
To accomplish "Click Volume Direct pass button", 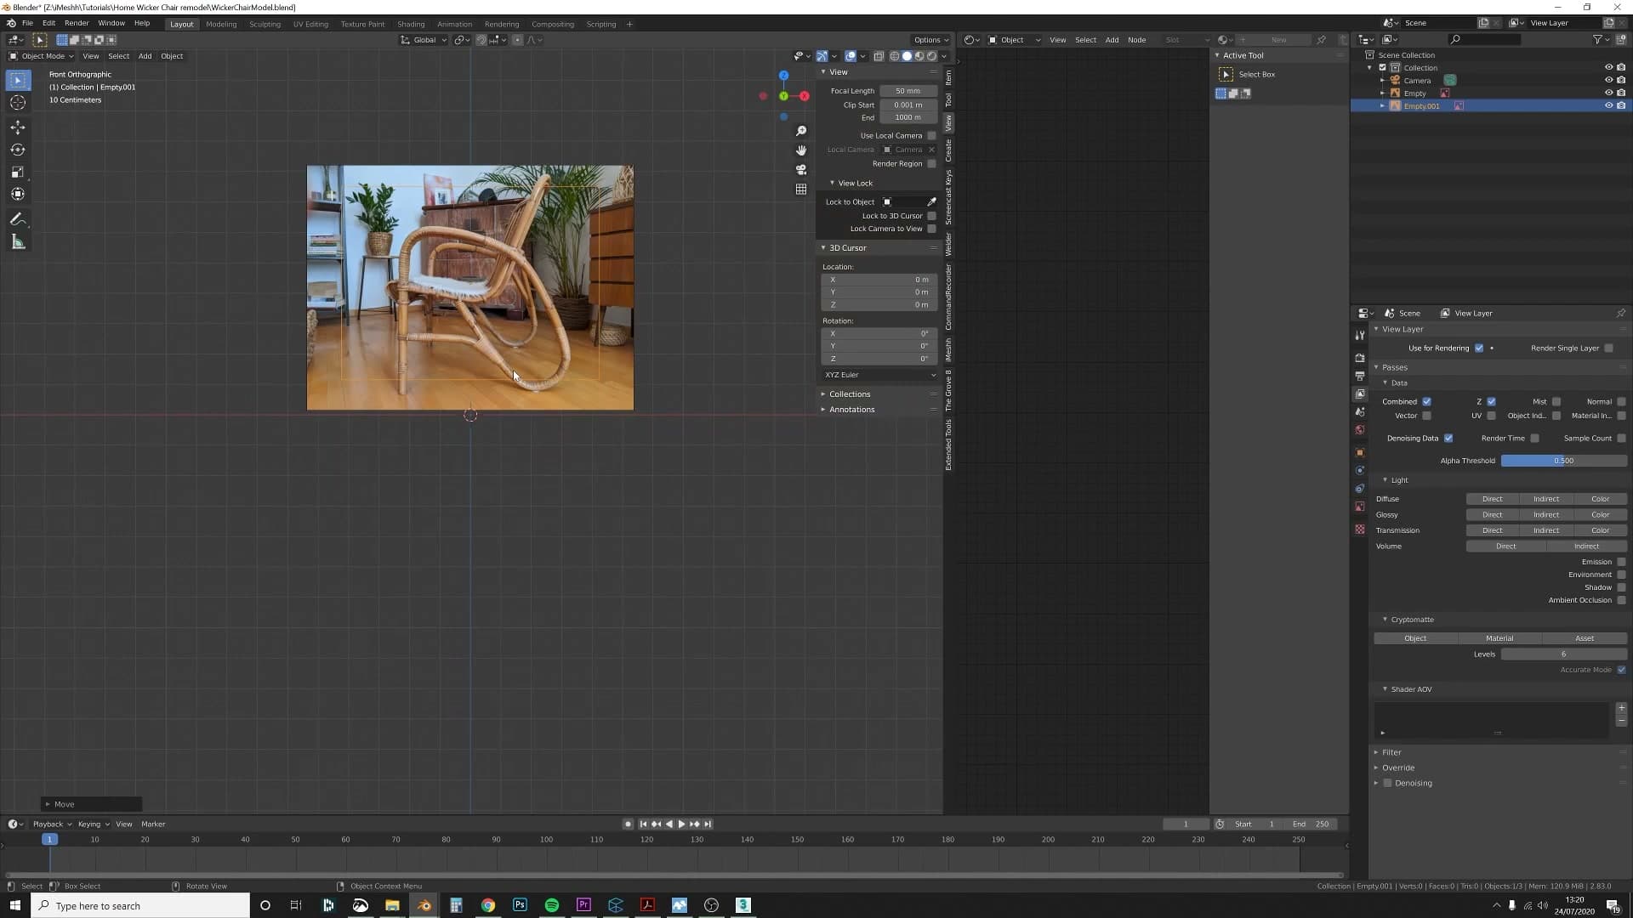I will coord(1505,547).
